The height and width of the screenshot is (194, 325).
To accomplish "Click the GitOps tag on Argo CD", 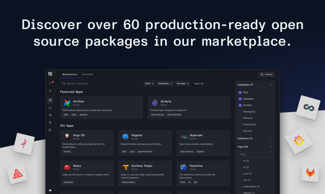I will pos(67,152).
